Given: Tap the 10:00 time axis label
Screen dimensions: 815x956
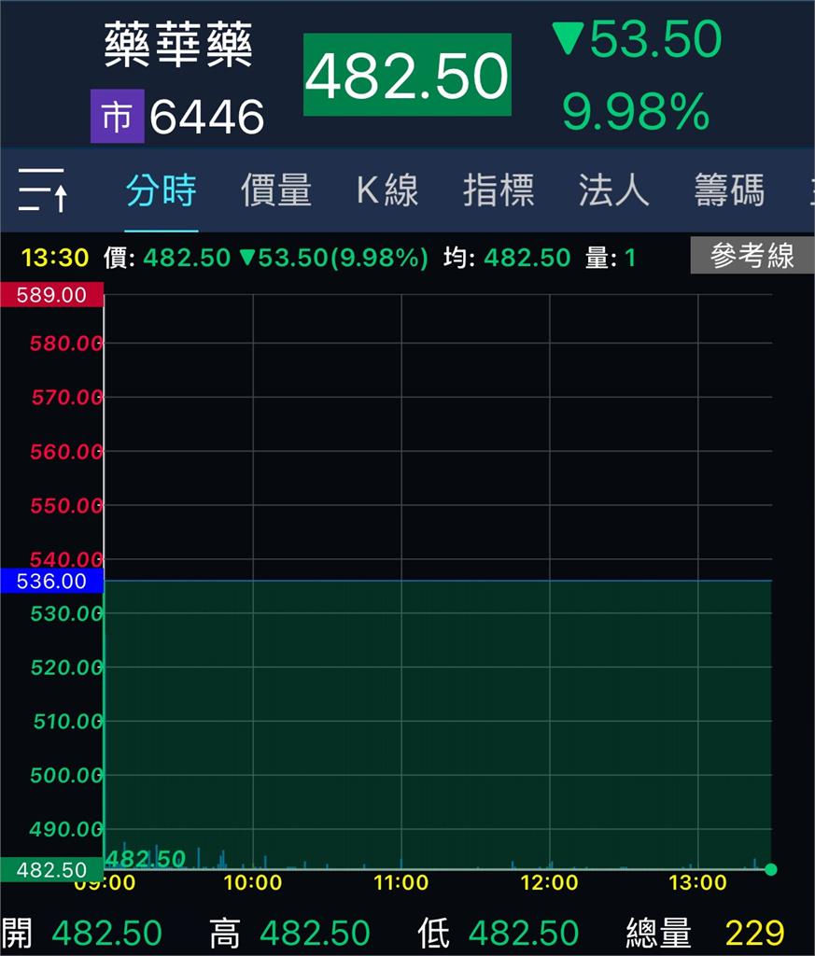Looking at the screenshot, I should 253,882.
